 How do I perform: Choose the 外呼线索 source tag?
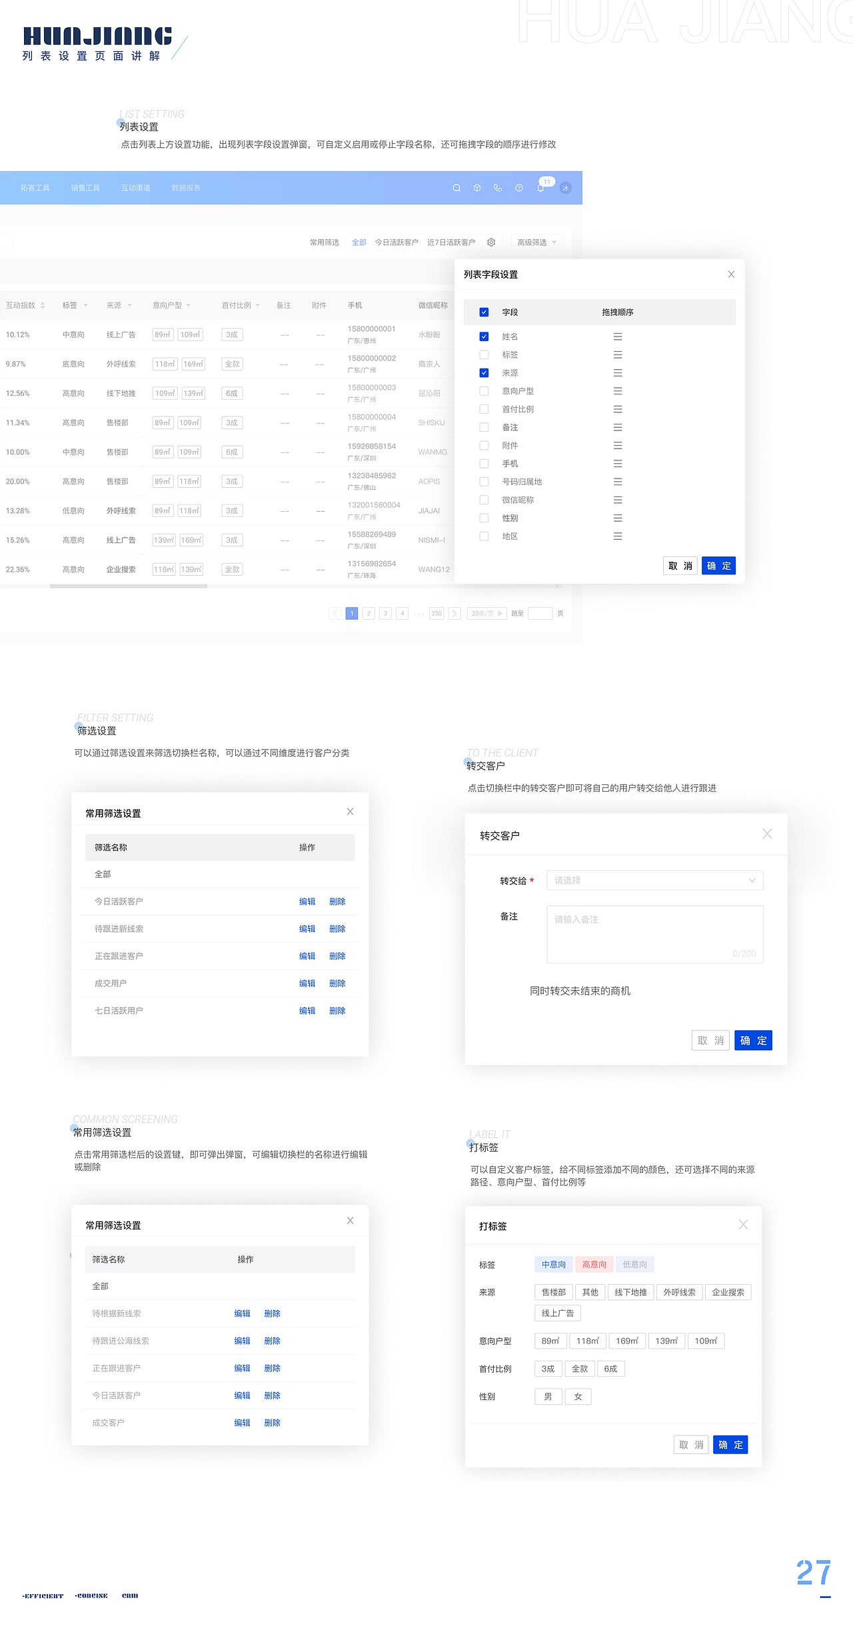(679, 1292)
